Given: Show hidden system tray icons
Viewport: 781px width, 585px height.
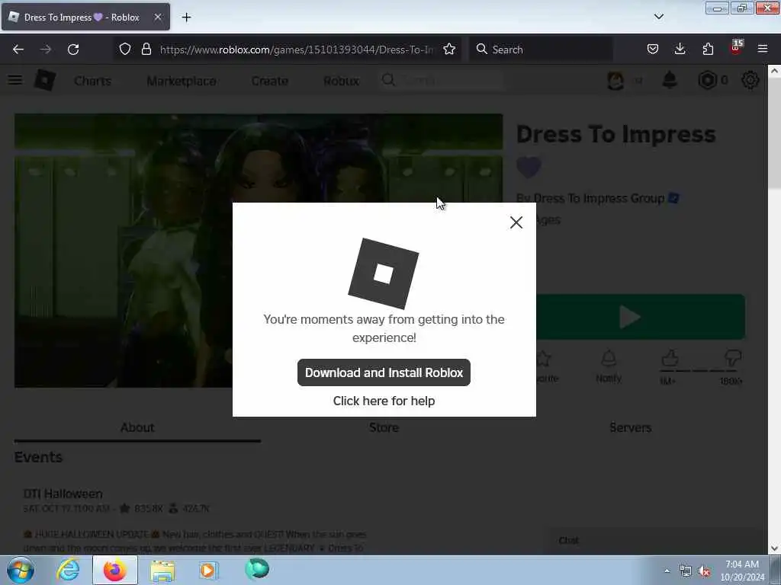Looking at the screenshot, I should point(667,571).
